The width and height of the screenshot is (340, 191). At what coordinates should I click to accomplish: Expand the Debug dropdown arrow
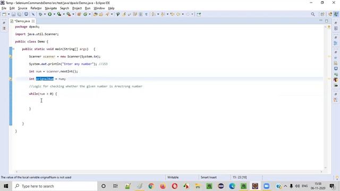coord(45,14)
